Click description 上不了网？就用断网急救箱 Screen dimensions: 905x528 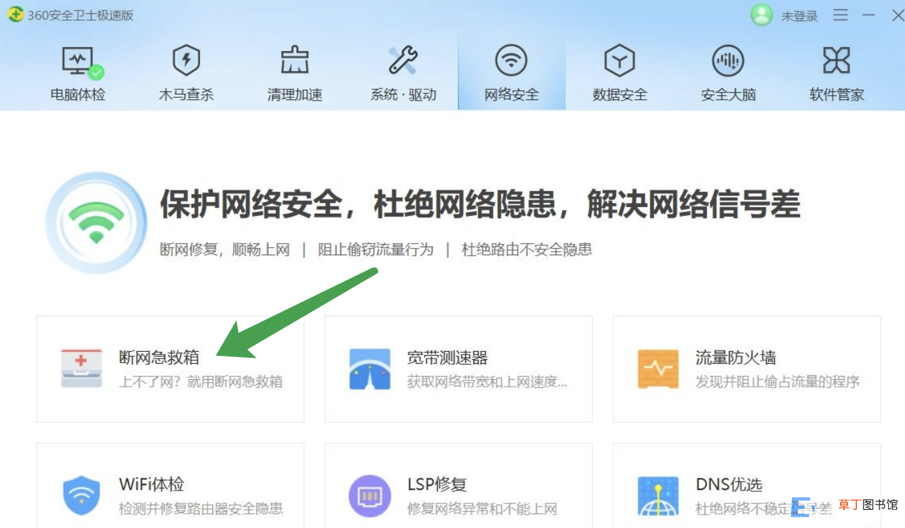201,382
